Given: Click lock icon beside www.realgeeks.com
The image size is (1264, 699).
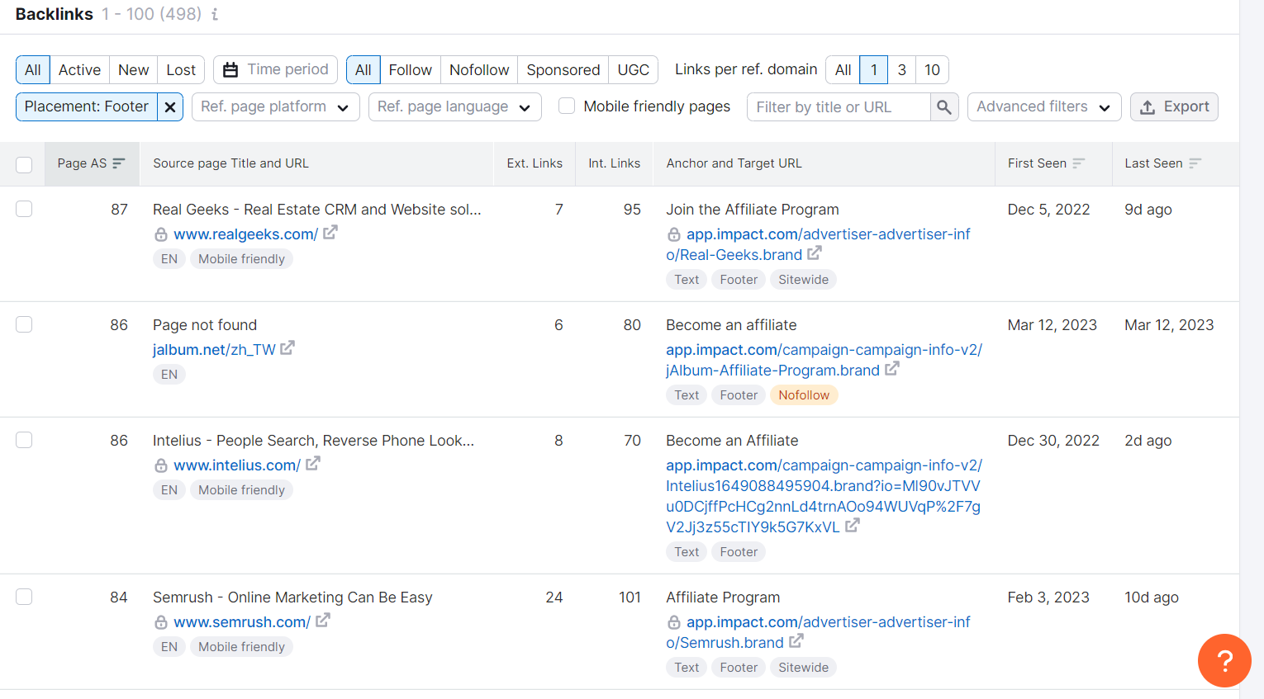Looking at the screenshot, I should [161, 235].
